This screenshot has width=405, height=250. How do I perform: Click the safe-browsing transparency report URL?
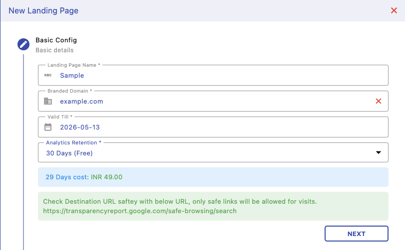(x=140, y=211)
